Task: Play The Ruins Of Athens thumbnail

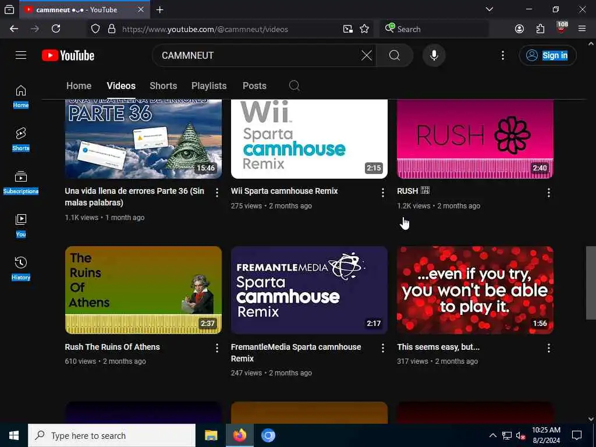Action: pos(143,290)
